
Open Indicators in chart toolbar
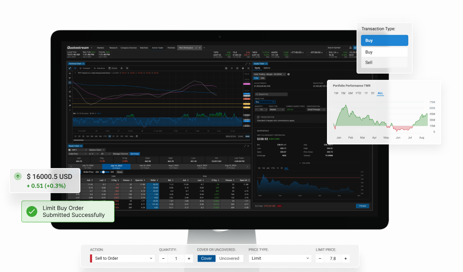pos(99,68)
